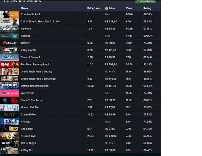Click the VRChat game thumbnail
The height and width of the screenshot is (156, 202).
[10, 122]
